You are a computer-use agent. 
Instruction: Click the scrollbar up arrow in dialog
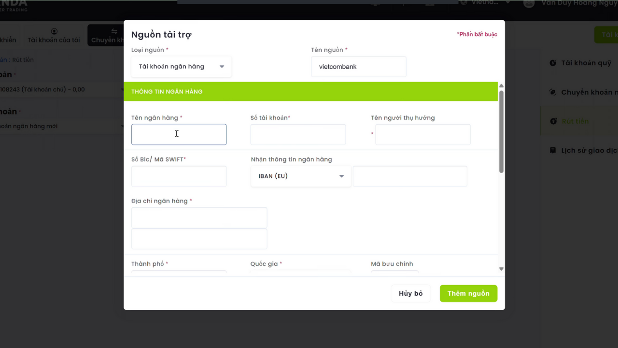click(501, 86)
